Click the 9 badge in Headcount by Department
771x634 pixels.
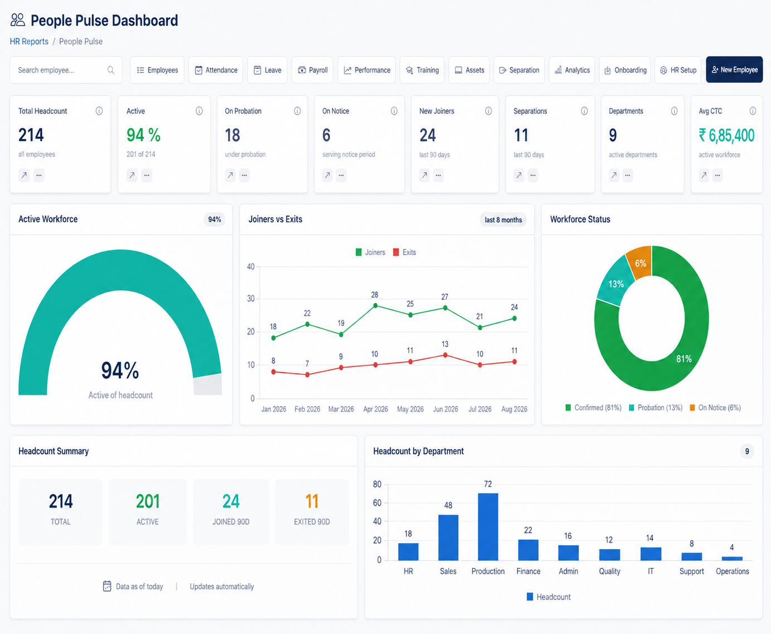pos(747,451)
